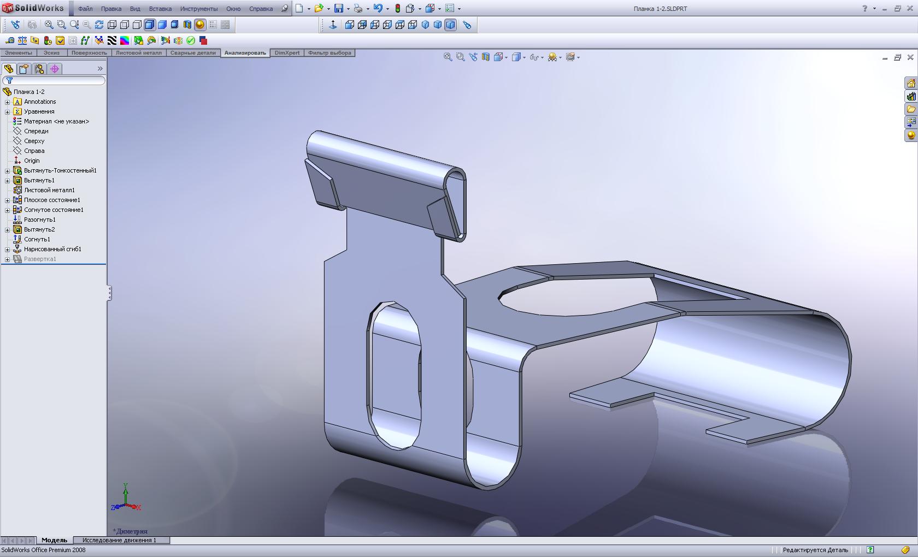Click the Check icon with yellow checkmark
Image resolution: width=918 pixels, height=557 pixels.
coord(60,40)
